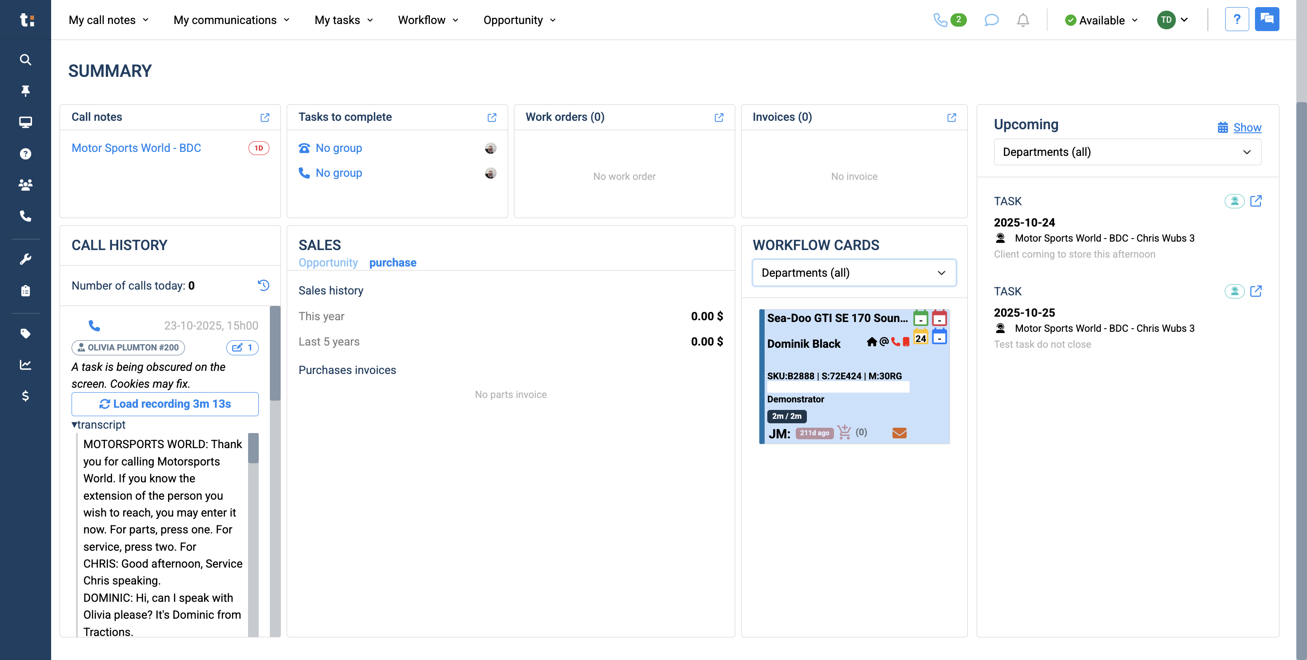Screen dimensions: 1307x660
Task: Collapse the transcript disclosure triangle
Action: coord(75,425)
